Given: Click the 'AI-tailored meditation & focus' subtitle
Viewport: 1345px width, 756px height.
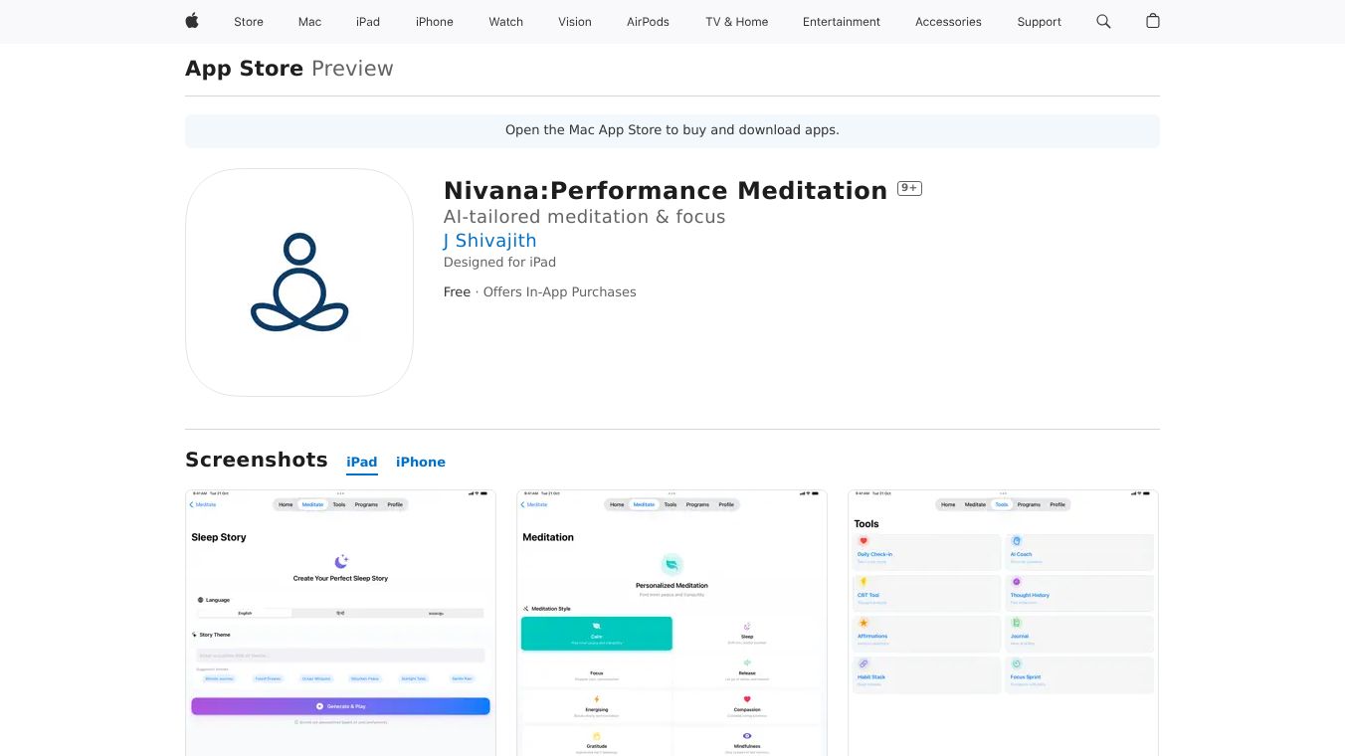Looking at the screenshot, I should tap(585, 217).
